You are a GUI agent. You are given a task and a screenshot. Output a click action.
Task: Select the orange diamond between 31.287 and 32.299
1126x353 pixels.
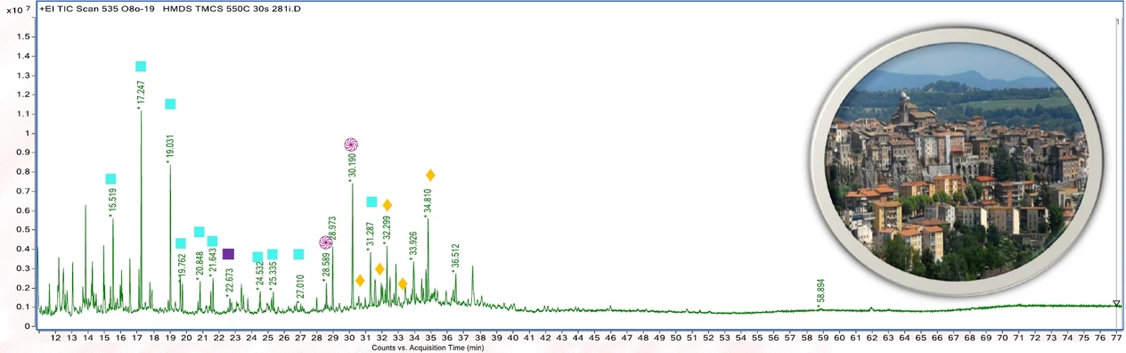(x=379, y=269)
